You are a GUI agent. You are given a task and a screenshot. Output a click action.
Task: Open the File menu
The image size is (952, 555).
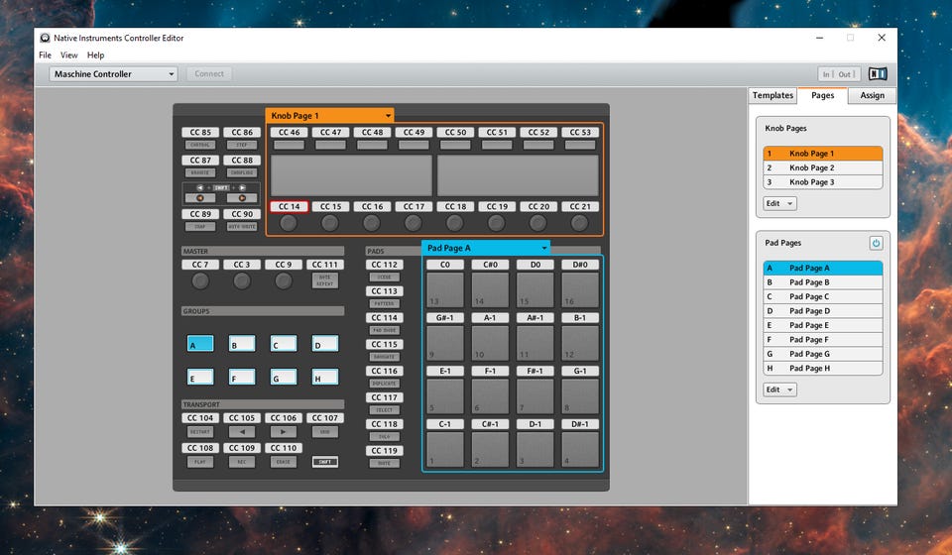[x=45, y=55]
